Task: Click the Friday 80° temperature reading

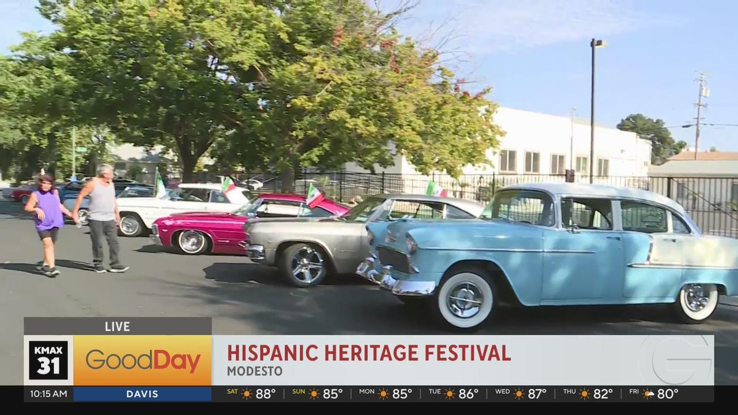Action: [x=668, y=394]
